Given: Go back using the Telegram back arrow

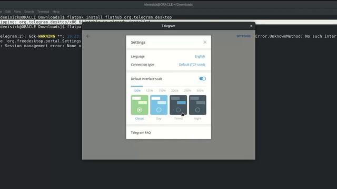Looking at the screenshot, I should (x=88, y=36).
